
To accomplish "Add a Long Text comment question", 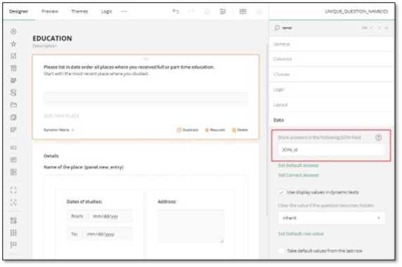I will (x=13, y=160).
